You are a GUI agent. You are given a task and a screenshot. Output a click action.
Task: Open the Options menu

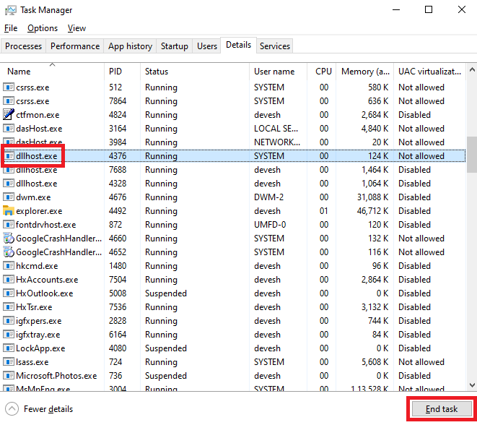(x=43, y=28)
